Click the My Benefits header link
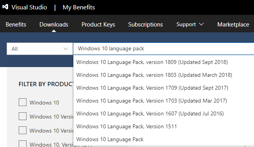The width and height of the screenshot is (254, 147). click(x=79, y=7)
